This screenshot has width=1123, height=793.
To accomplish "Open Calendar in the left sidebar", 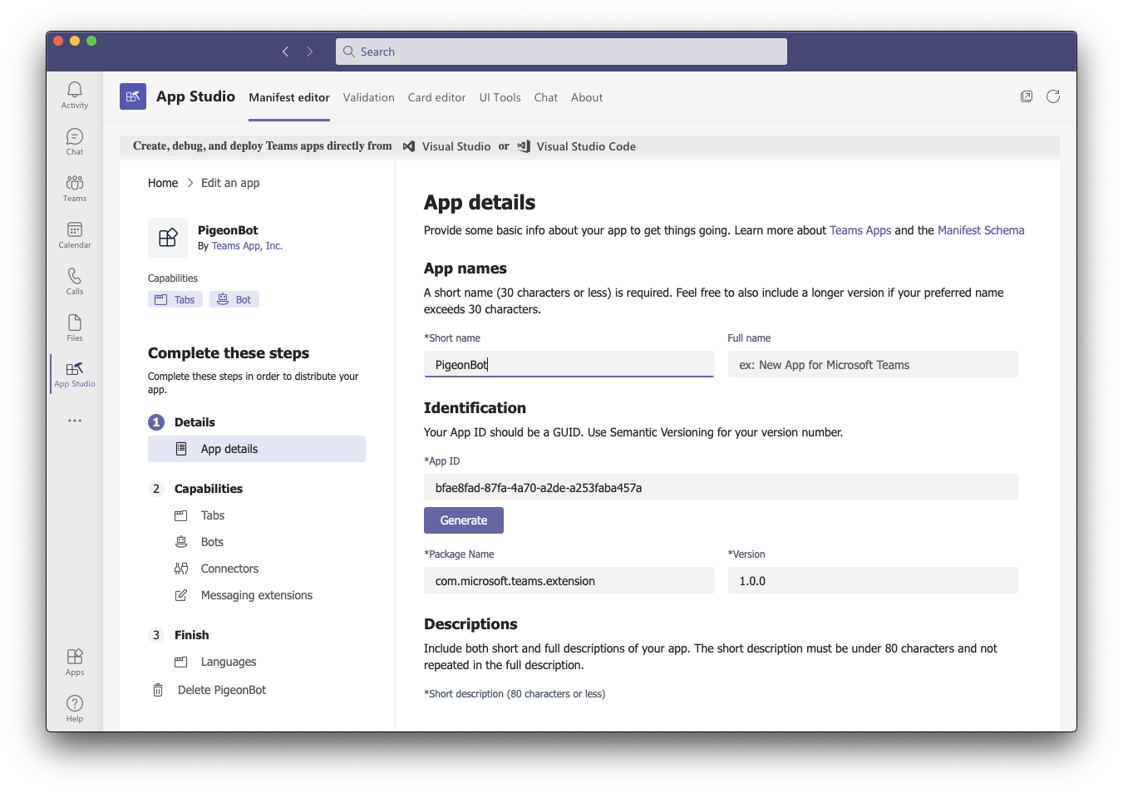I will pos(75,234).
